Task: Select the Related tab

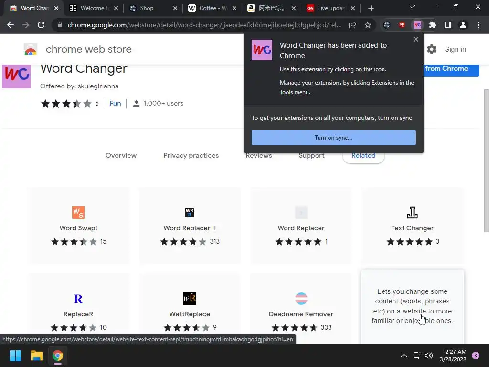Action: click(x=363, y=156)
